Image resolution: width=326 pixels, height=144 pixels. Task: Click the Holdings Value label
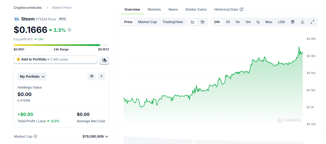tap(30, 88)
